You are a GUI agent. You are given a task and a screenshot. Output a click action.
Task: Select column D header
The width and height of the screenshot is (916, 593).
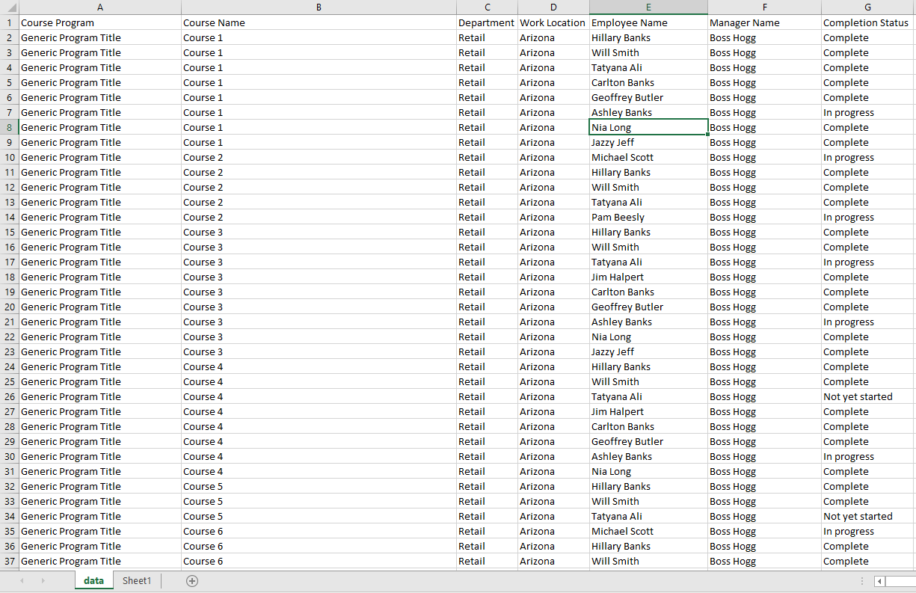[553, 7]
